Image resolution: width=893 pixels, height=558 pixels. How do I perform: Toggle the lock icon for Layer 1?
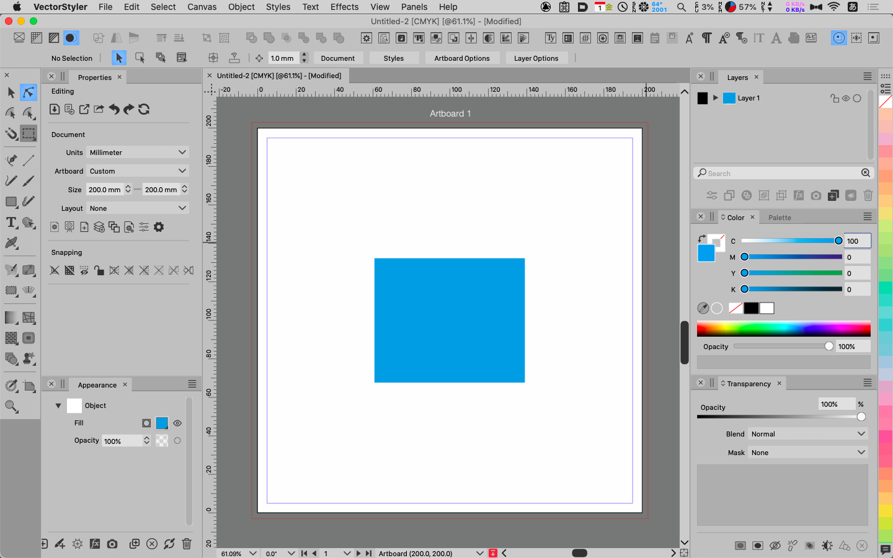coord(835,98)
